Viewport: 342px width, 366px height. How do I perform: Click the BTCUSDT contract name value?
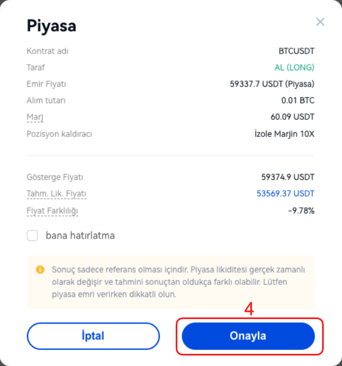(x=297, y=51)
